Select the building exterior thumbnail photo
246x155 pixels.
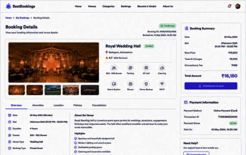tap(71, 90)
